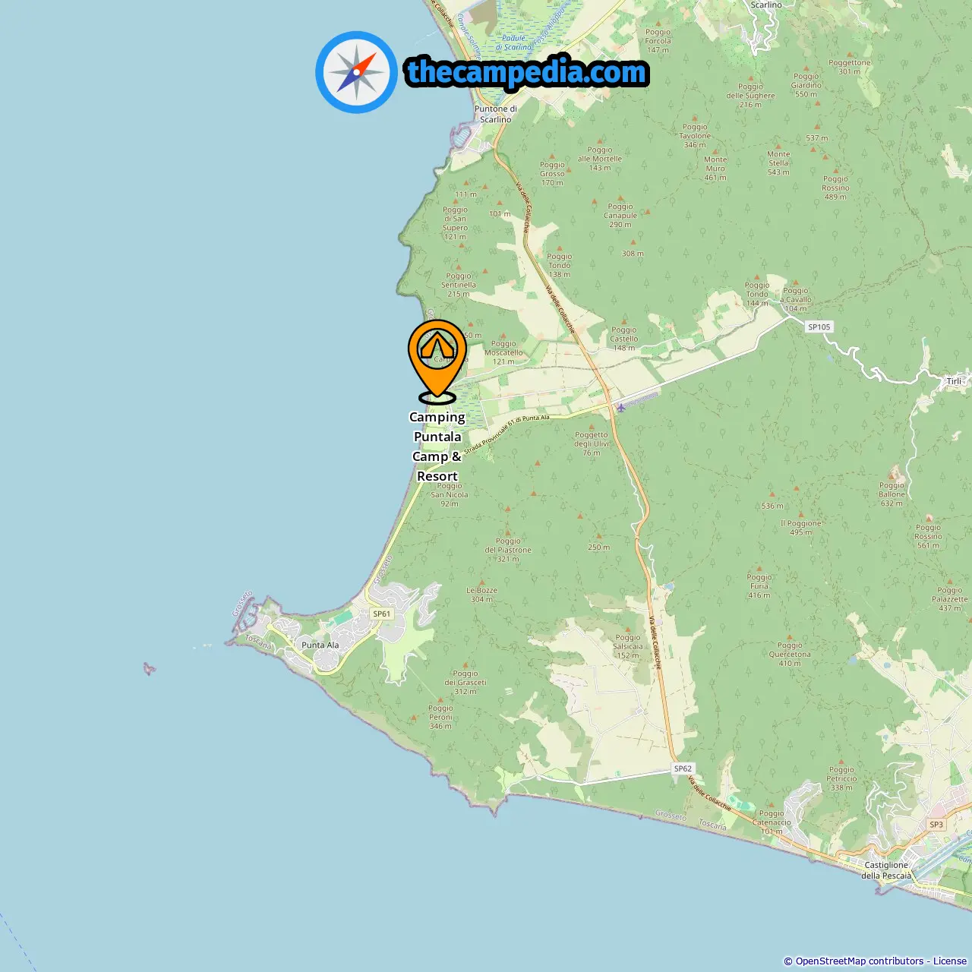Click the orange campsite tent pin marker

click(437, 361)
